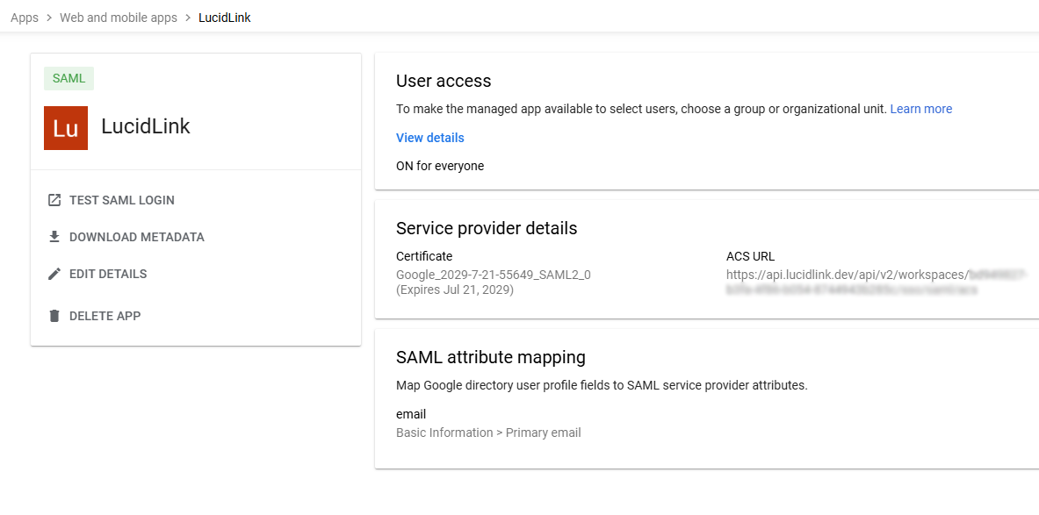Click the trash can icon for Delete App
This screenshot has height=515, width=1039.
coord(54,316)
